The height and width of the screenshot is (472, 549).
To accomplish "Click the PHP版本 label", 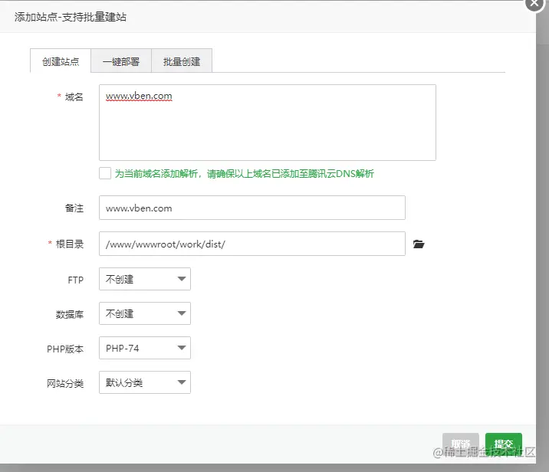I will pos(65,349).
